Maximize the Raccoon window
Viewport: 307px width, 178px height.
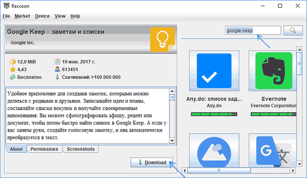pyautogui.click(x=280, y=6)
